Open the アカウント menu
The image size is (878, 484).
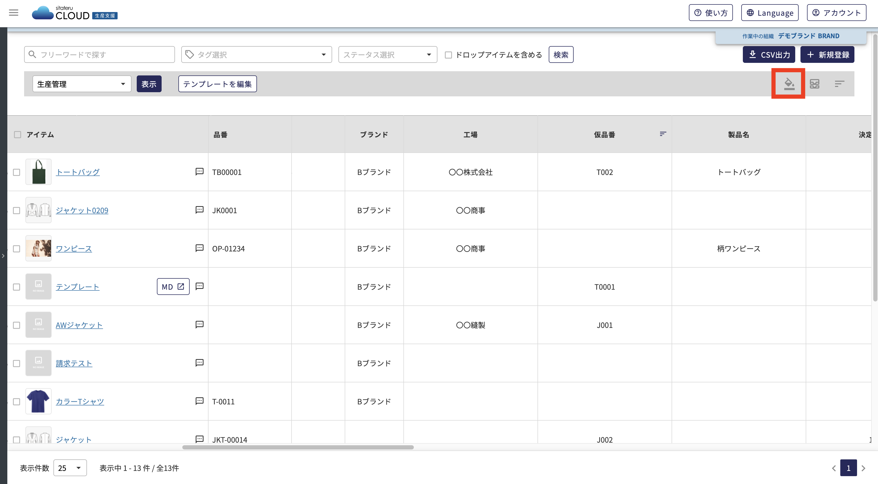pyautogui.click(x=837, y=13)
